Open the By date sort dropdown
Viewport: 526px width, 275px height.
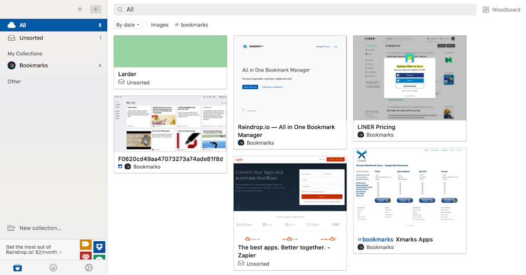tap(128, 25)
